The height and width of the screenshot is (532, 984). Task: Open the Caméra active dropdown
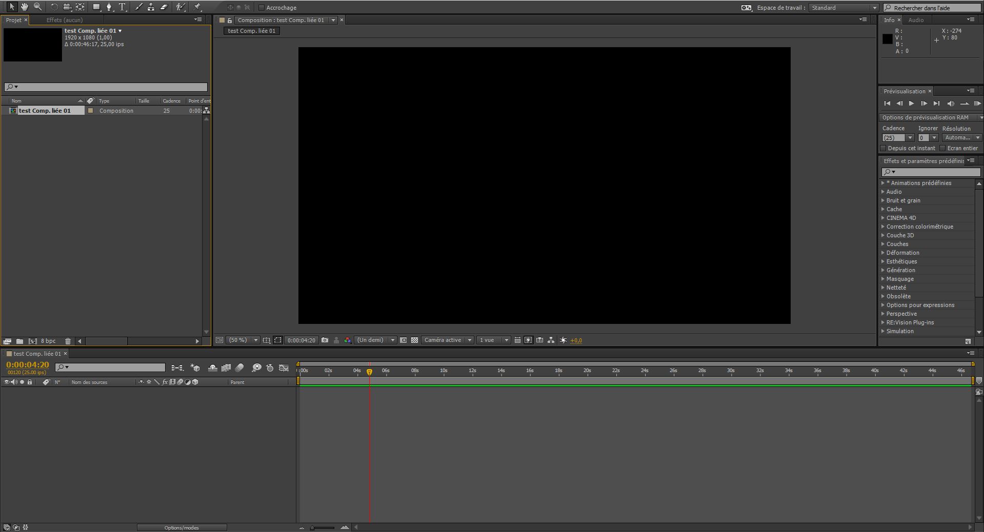click(x=447, y=340)
